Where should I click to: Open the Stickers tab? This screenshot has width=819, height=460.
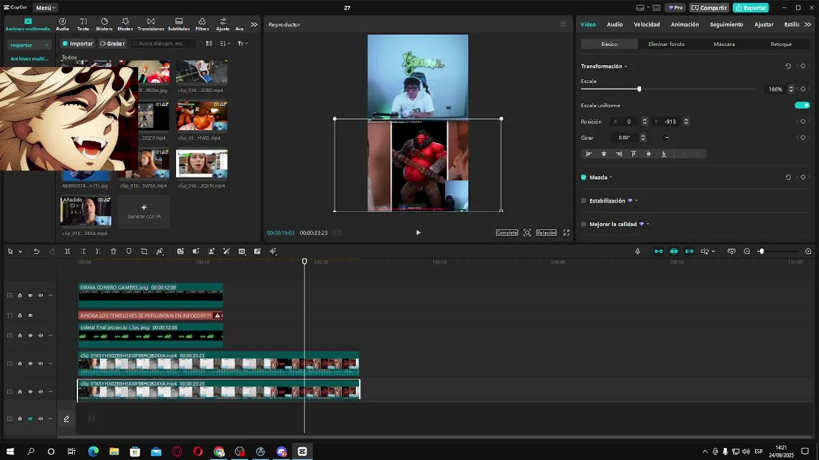click(104, 24)
